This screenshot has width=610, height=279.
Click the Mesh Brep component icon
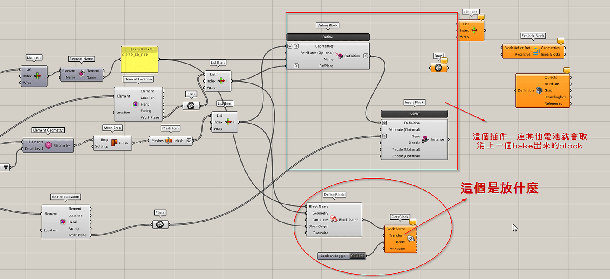114,143
